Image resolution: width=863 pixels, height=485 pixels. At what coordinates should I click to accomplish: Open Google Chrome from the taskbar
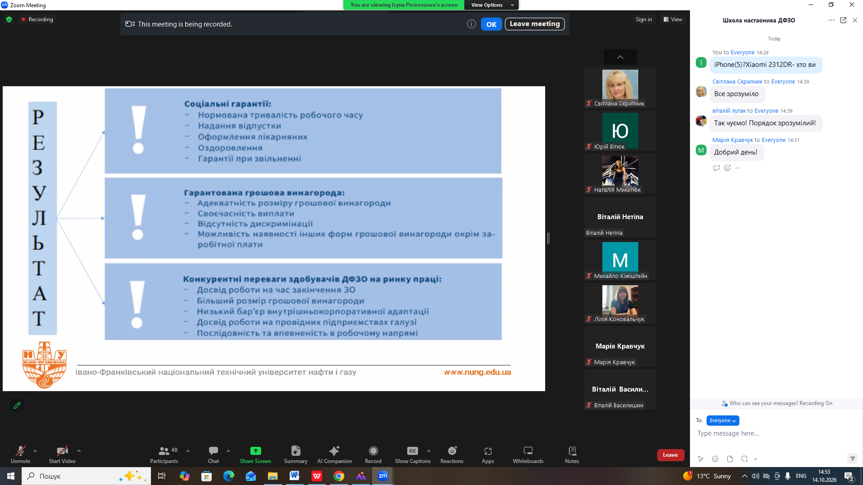point(339,476)
